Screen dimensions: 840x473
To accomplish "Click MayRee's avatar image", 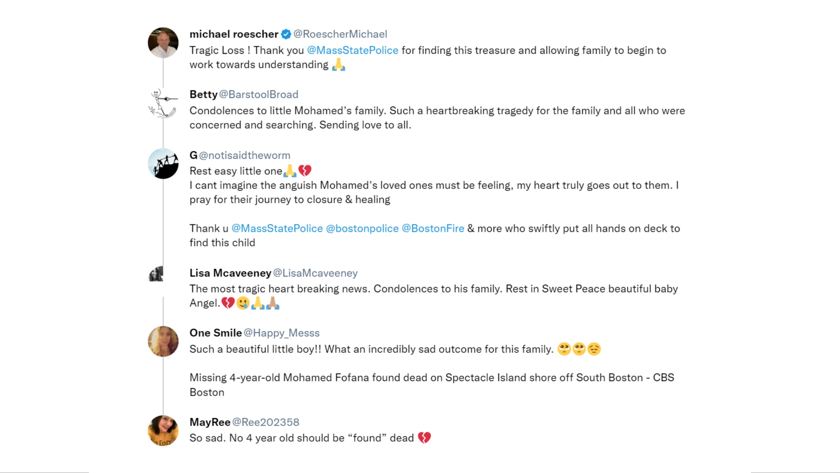I will pyautogui.click(x=163, y=431).
